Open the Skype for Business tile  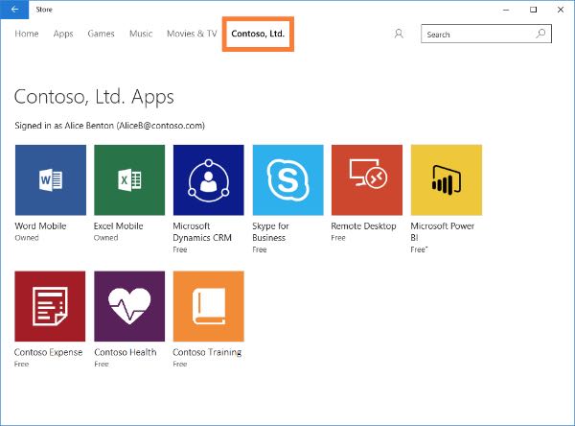click(x=287, y=180)
